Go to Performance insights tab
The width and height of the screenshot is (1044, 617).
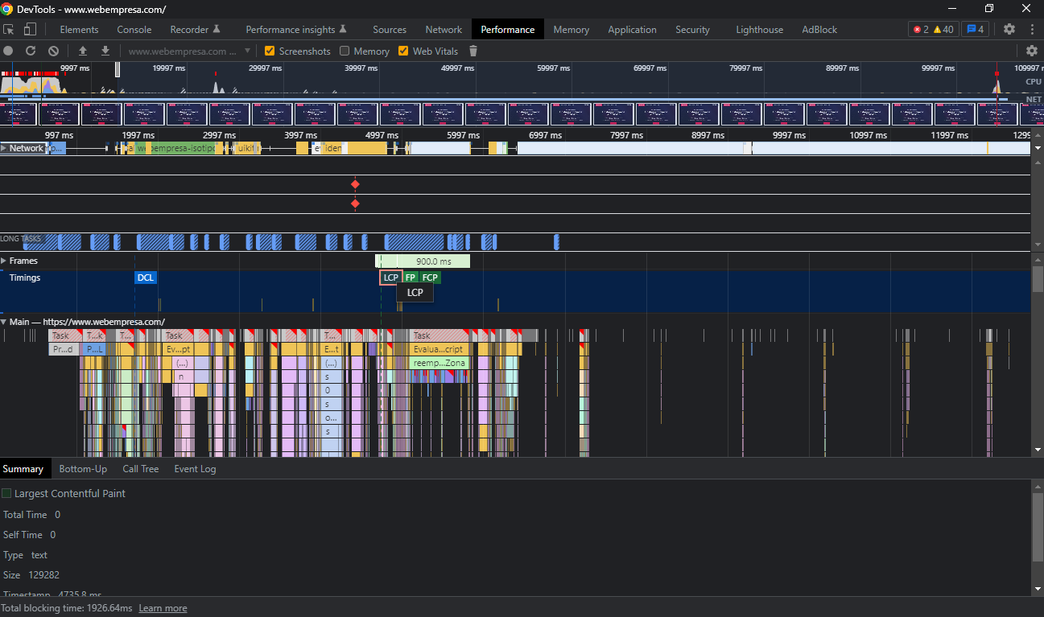296,29
